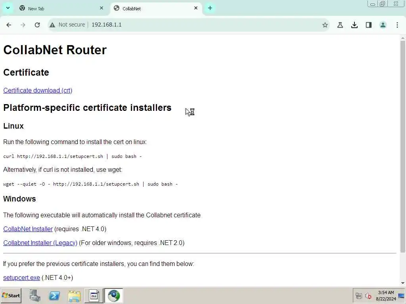The height and width of the screenshot is (304, 406).
Task: Click the forward navigation arrow
Action: (23, 25)
